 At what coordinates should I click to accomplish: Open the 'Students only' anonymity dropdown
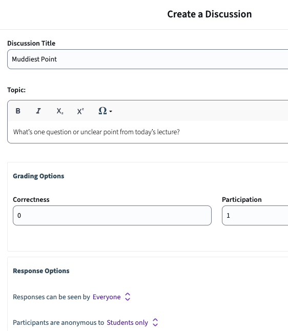pos(132,322)
